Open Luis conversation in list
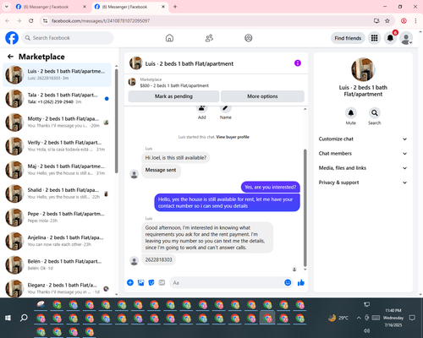The image size is (423, 338). point(57,75)
